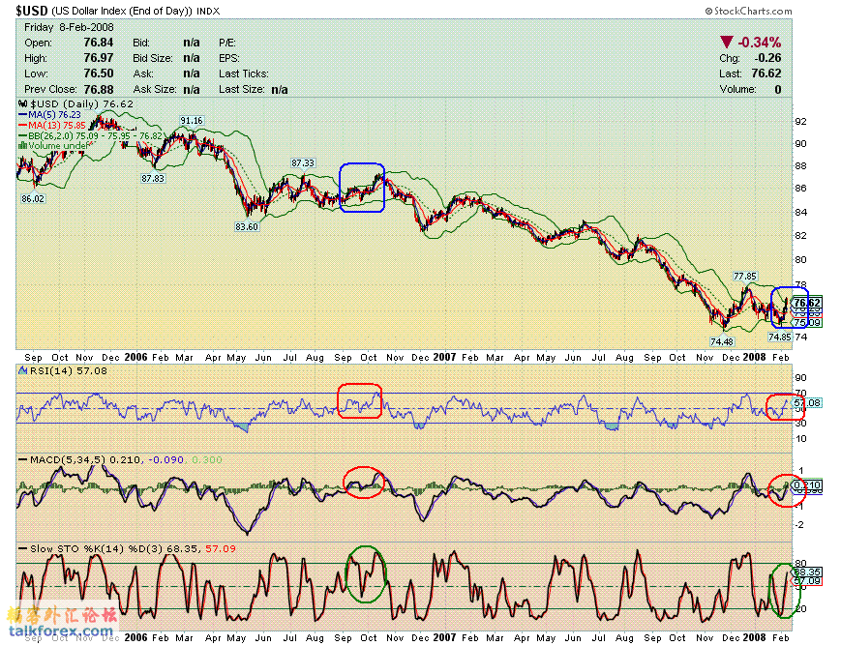Screen dimensions: 841x646
Task: Click the Last Ticks label
Action: pyautogui.click(x=244, y=73)
